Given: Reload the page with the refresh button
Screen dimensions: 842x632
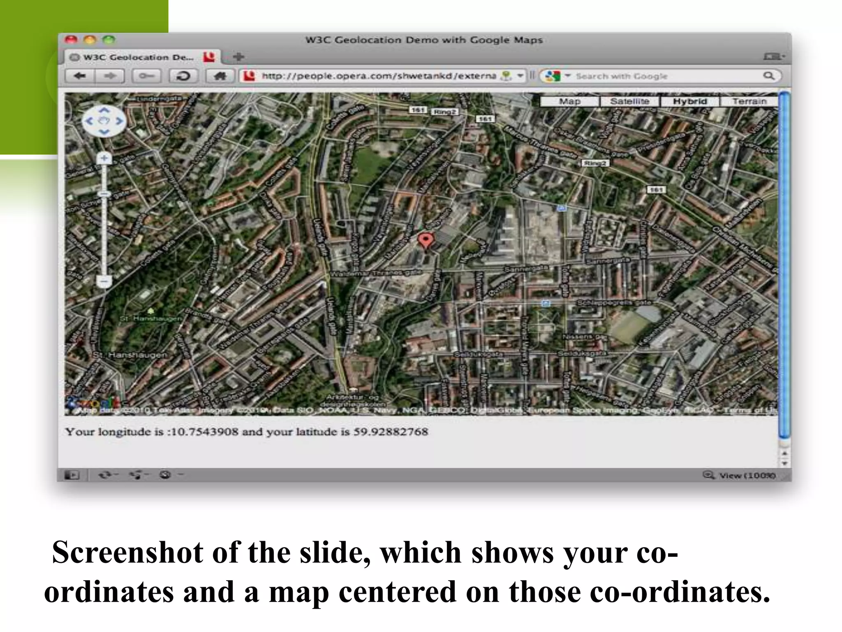Looking at the screenshot, I should pyautogui.click(x=183, y=76).
